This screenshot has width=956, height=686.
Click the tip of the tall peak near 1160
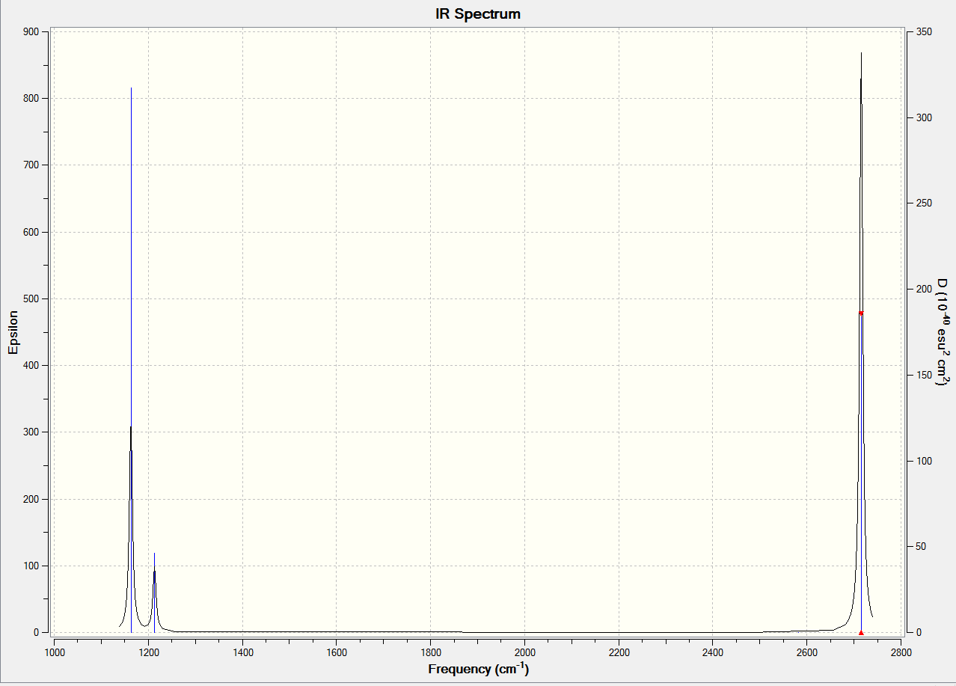(131, 88)
